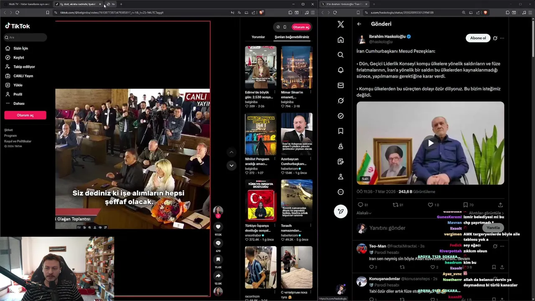Image resolution: width=535 pixels, height=301 pixels.
Task: Open Edirne'de büyük gün video thumbnail
Action: [x=260, y=67]
